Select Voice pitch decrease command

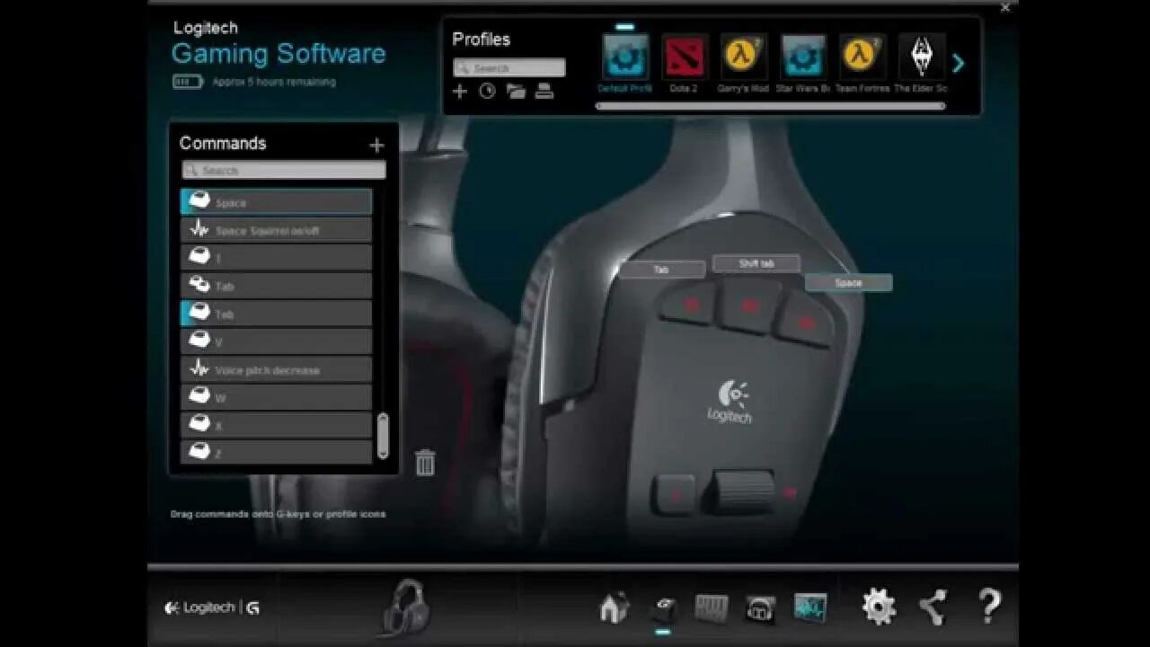pos(277,368)
